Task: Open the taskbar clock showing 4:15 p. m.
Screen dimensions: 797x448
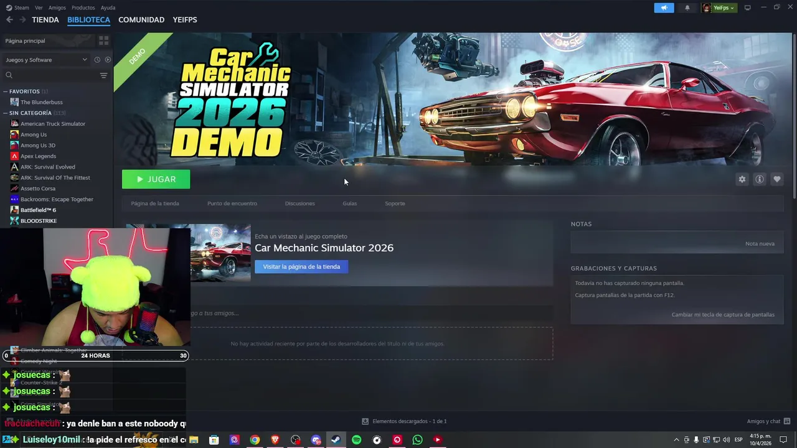Action: point(760,440)
